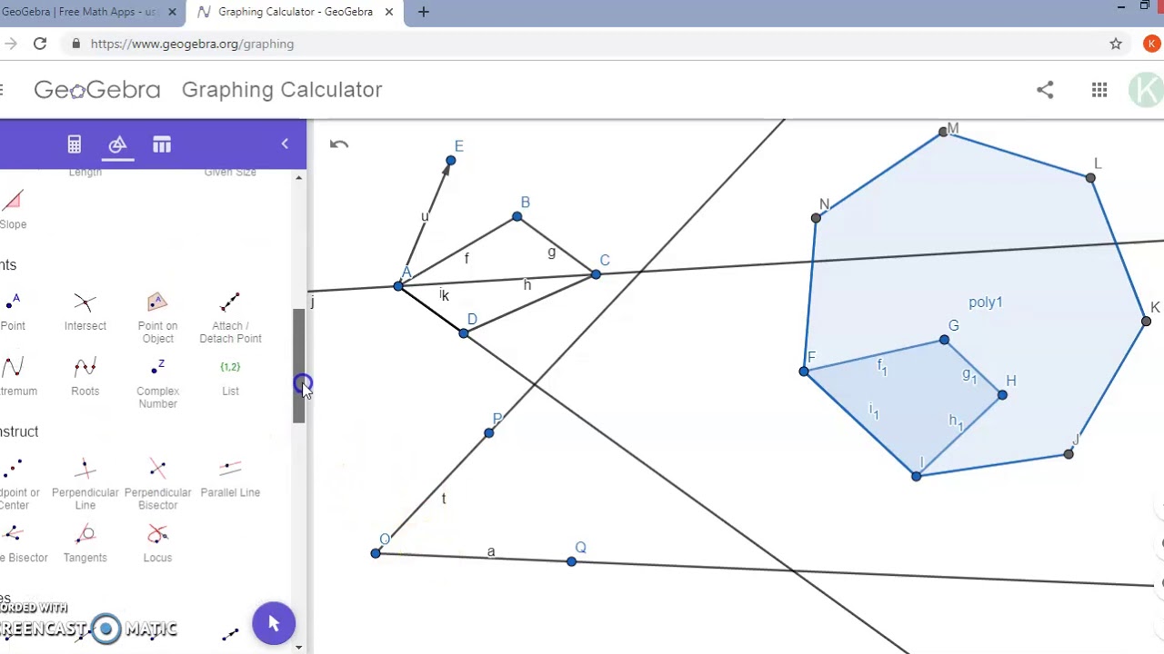Select vertex M of poly1

point(943,133)
